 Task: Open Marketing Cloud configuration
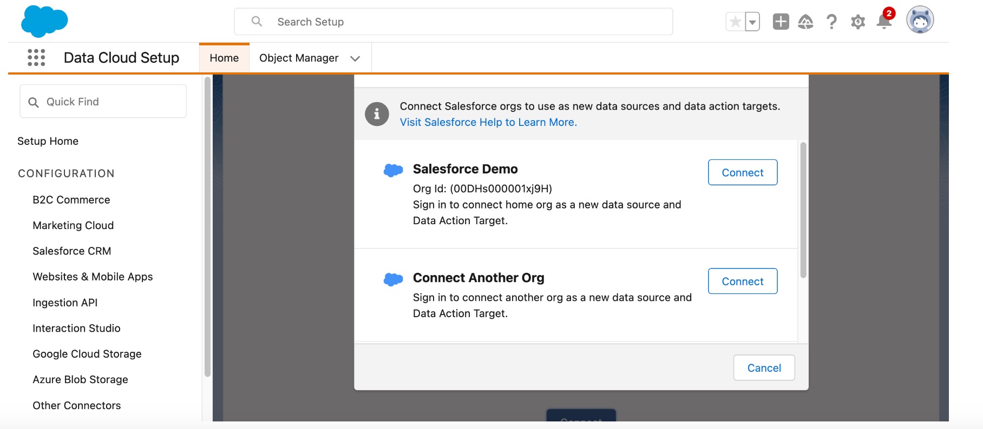(x=73, y=225)
